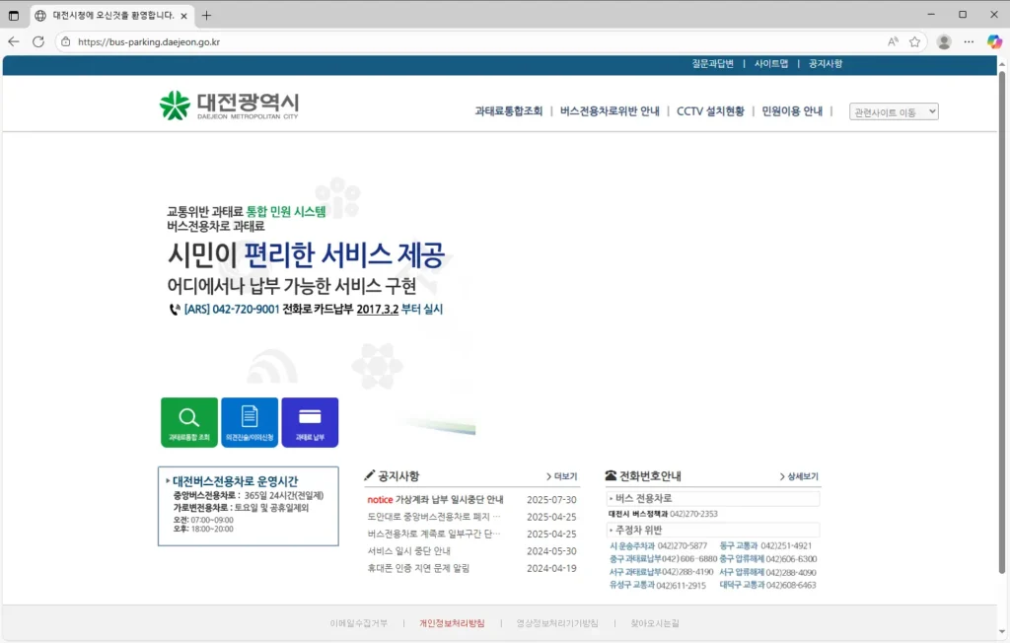Open a new tab with plus button

(206, 15)
